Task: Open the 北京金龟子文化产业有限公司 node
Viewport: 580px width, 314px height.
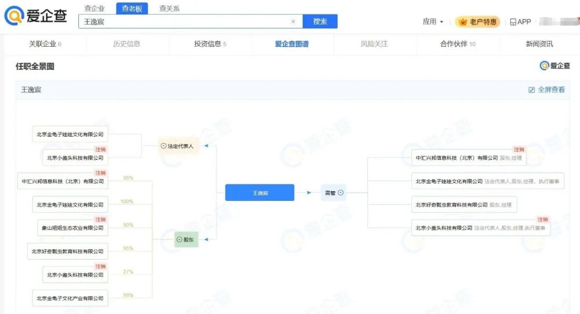Action: coord(70,298)
